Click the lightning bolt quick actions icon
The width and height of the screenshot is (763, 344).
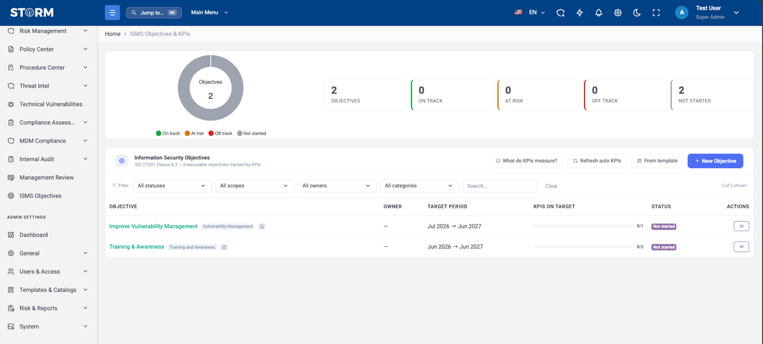(580, 13)
